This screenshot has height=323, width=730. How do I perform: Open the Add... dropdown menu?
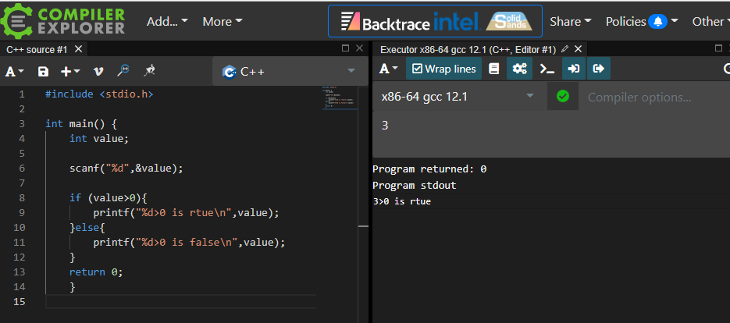pos(166,21)
